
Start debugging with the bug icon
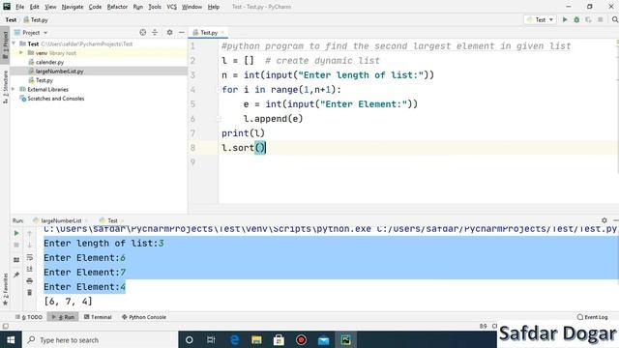point(576,19)
